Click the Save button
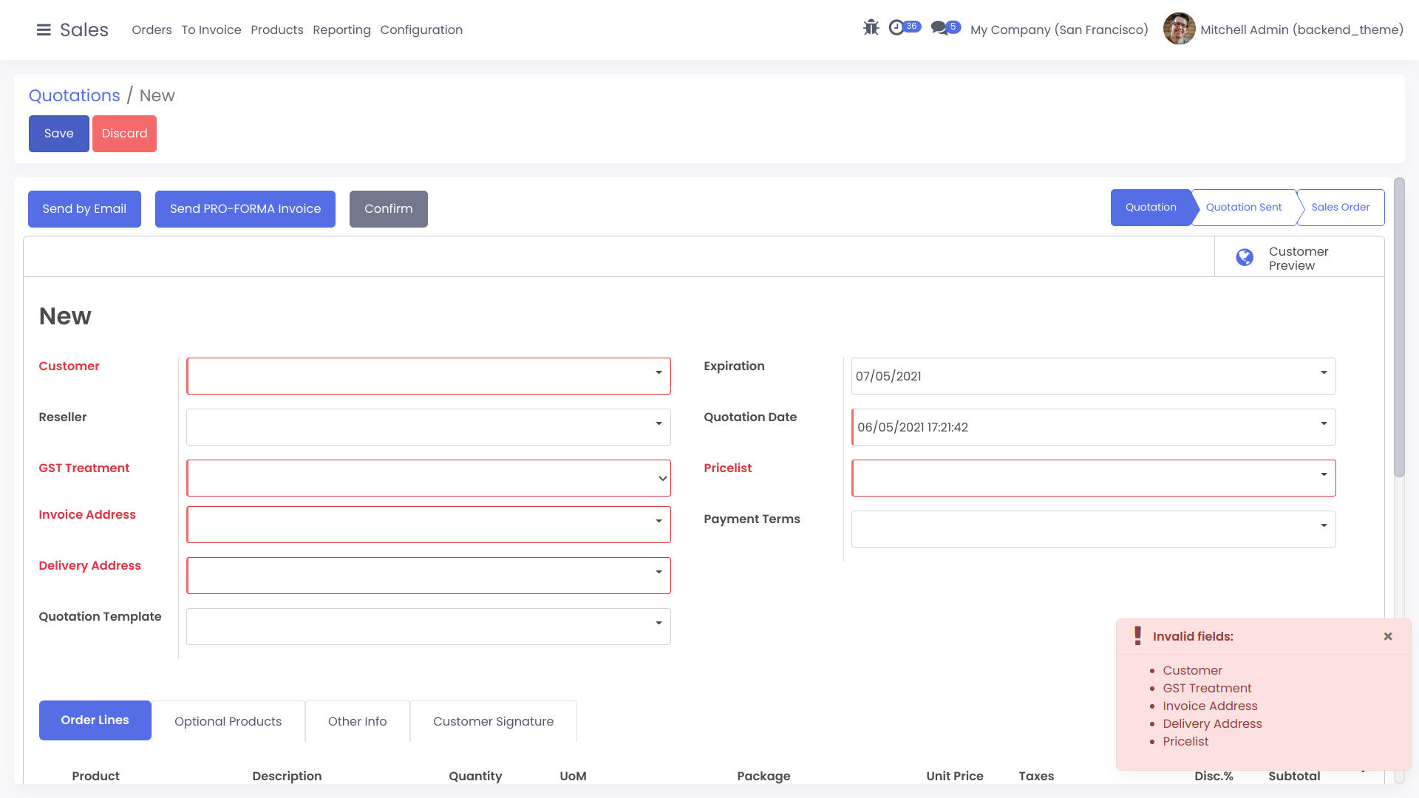 [59, 134]
